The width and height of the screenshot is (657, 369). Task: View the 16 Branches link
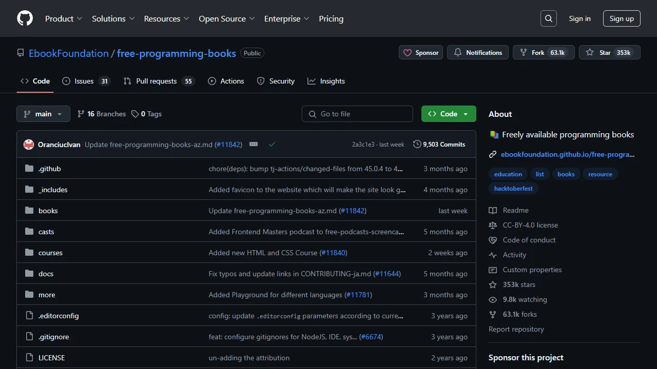pyautogui.click(x=102, y=114)
